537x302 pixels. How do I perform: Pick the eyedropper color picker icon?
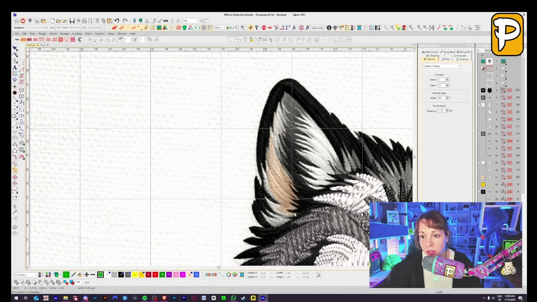pos(73,275)
